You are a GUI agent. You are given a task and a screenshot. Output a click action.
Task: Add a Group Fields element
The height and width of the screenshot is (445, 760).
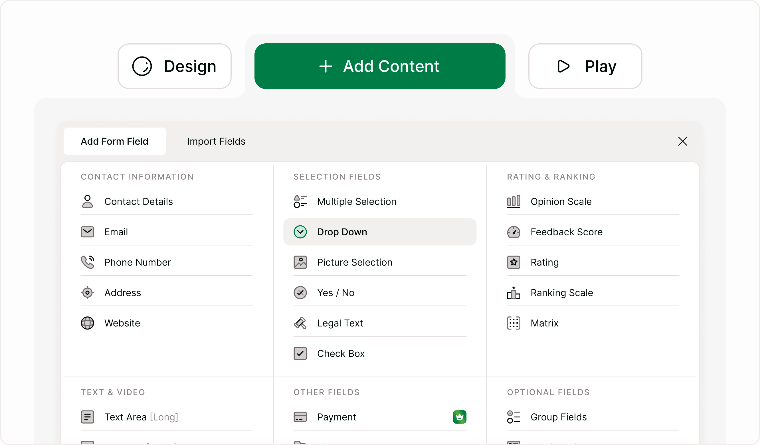pos(593,417)
